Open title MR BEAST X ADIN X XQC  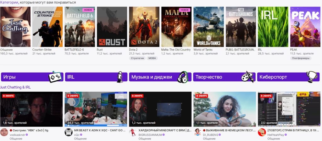point(100,130)
